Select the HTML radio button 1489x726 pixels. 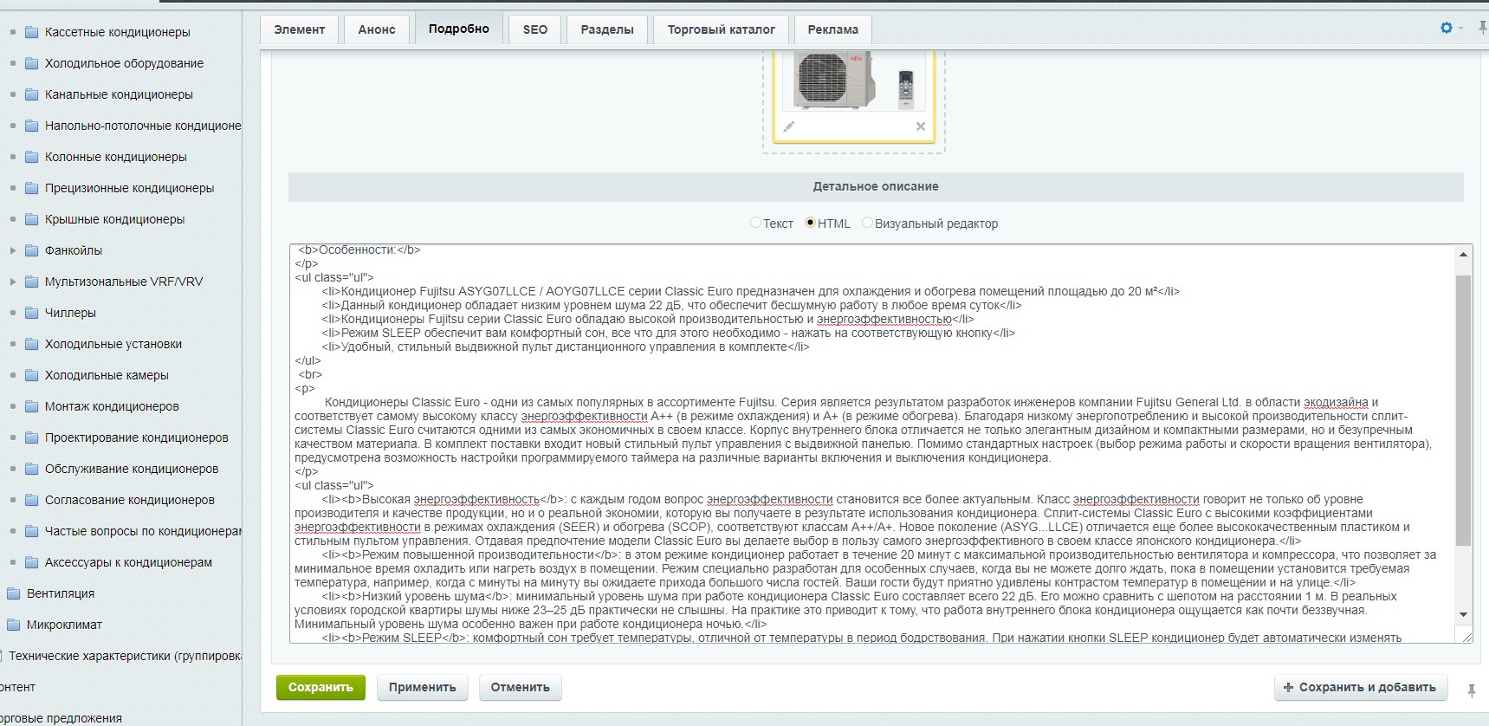[810, 223]
